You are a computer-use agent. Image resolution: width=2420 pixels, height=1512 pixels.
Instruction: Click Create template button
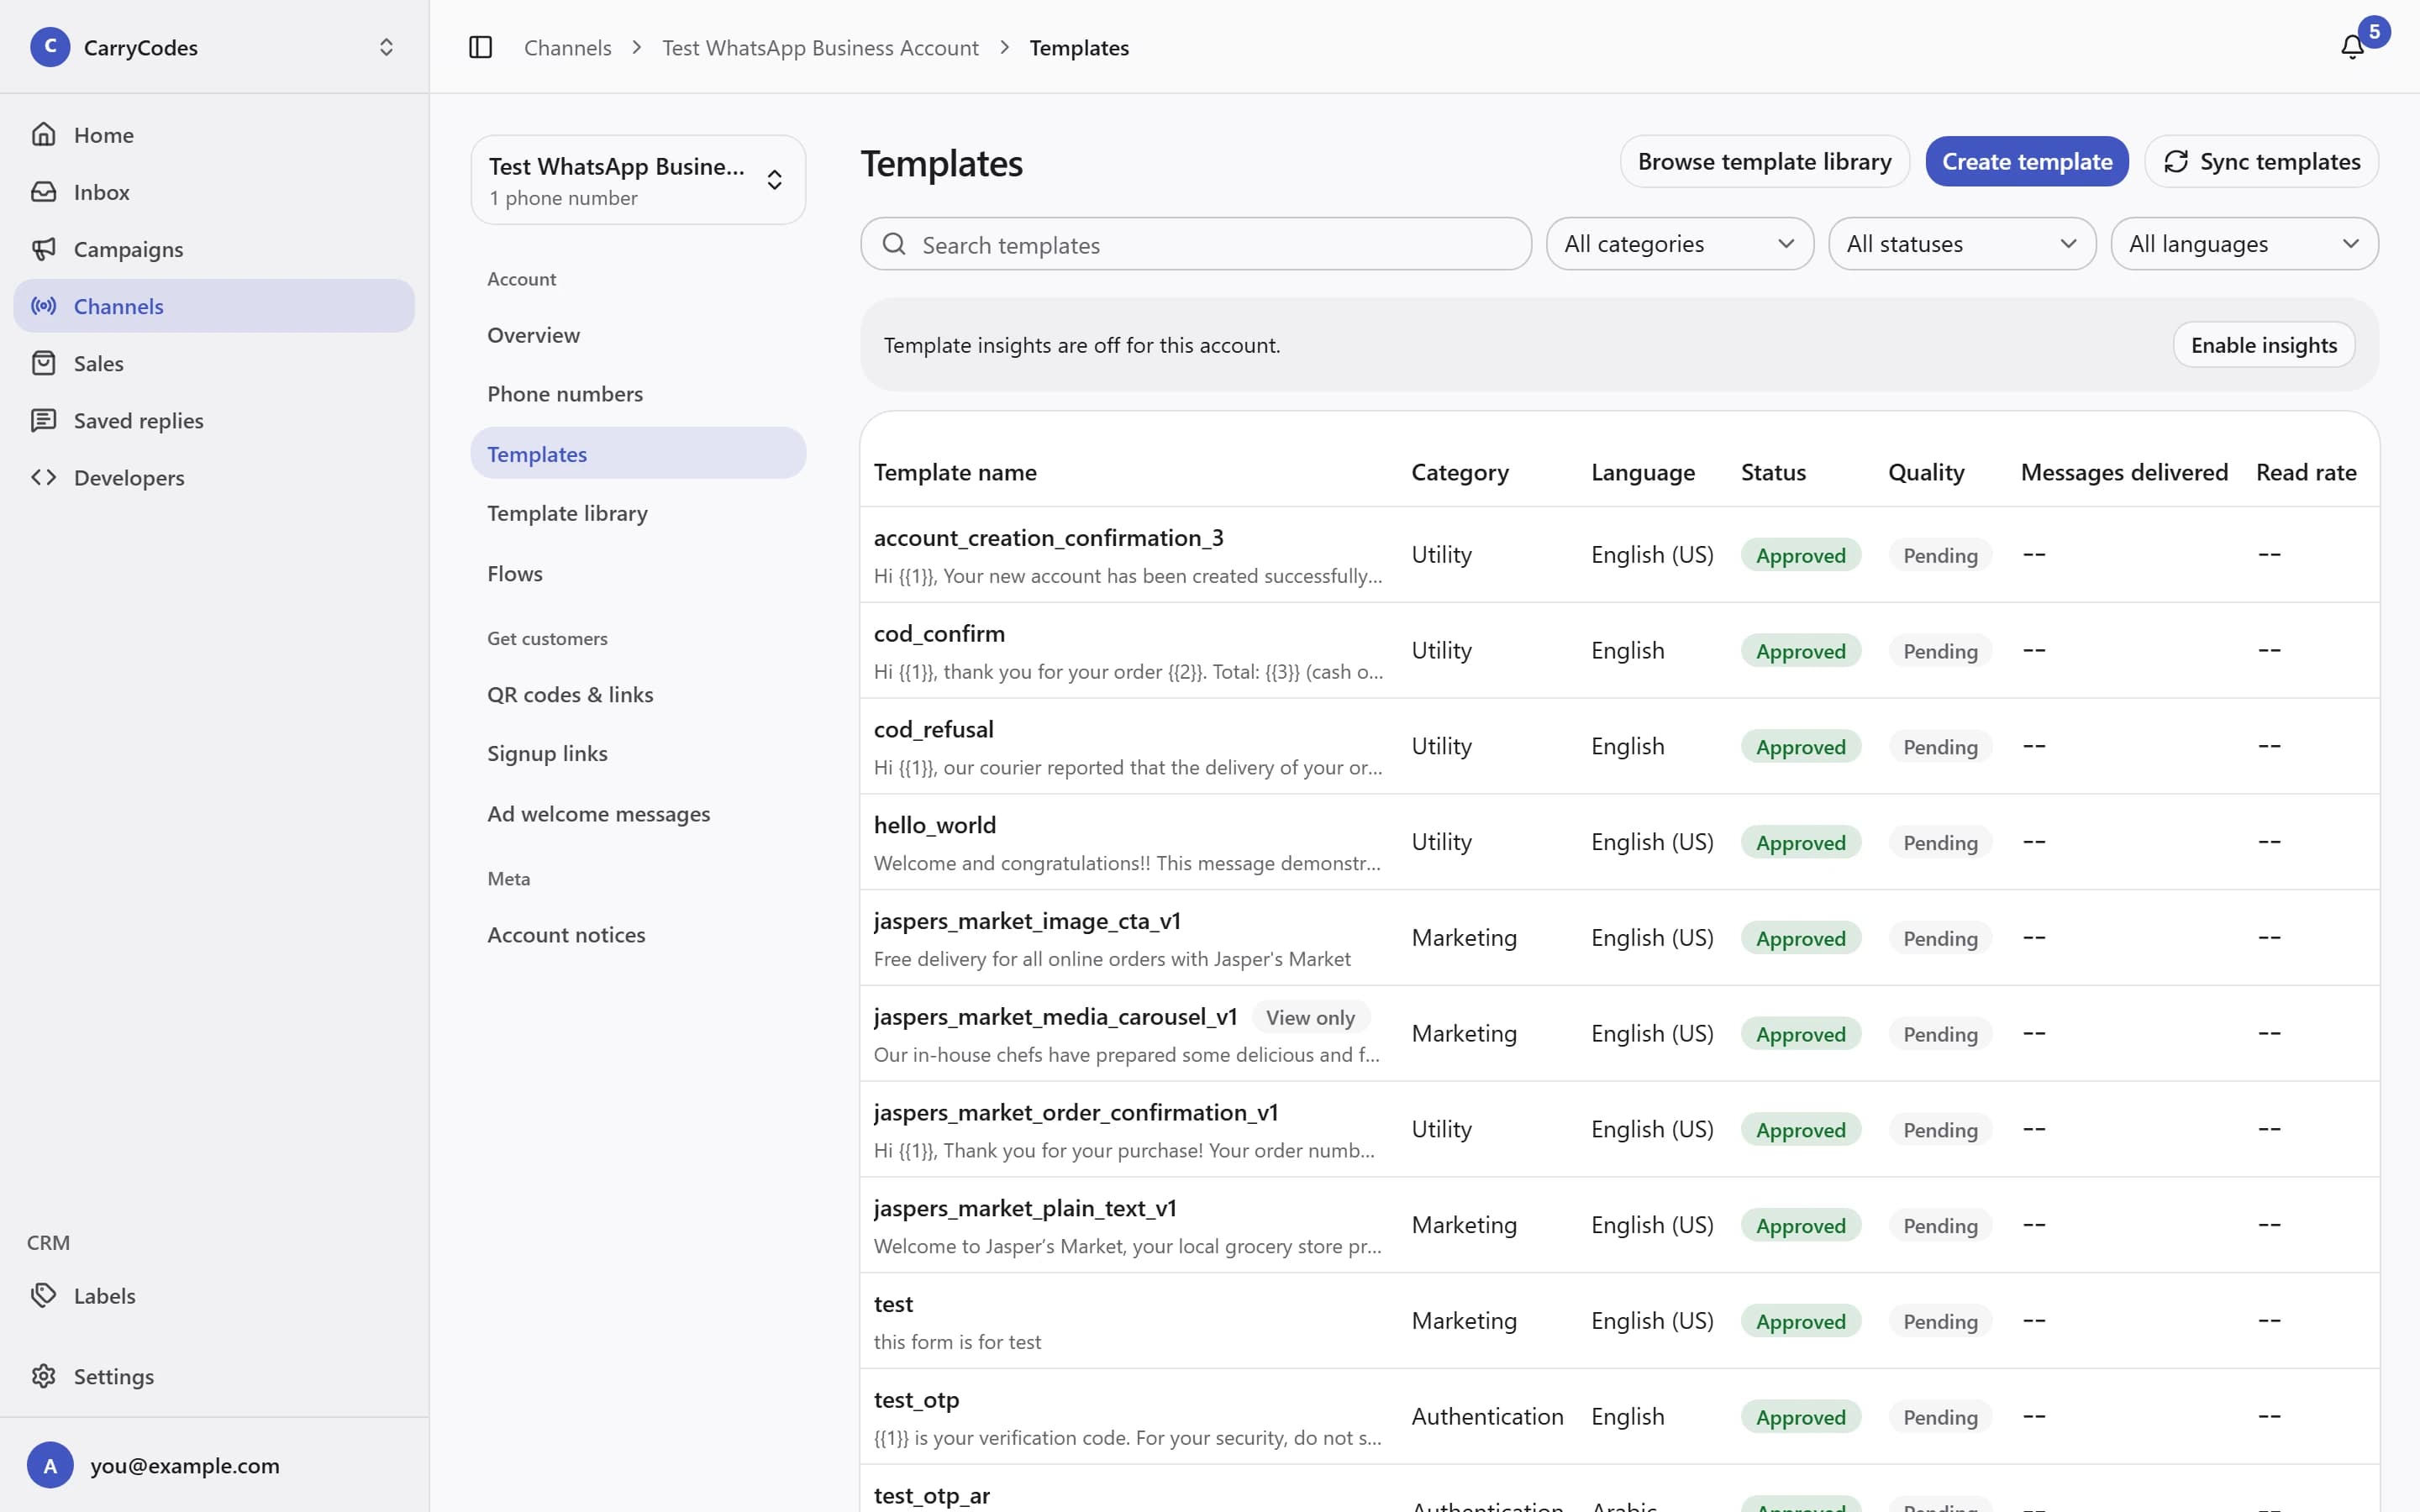(2027, 161)
